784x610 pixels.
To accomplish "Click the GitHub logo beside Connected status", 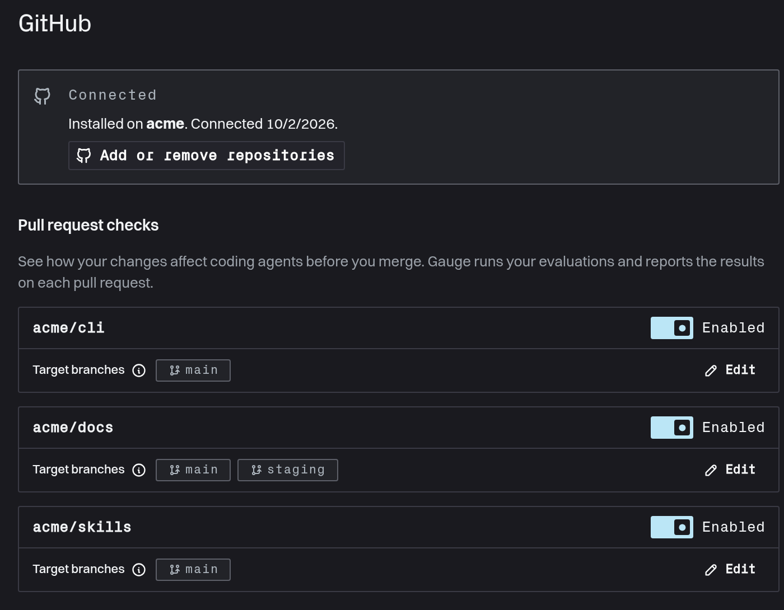I will tap(42, 96).
